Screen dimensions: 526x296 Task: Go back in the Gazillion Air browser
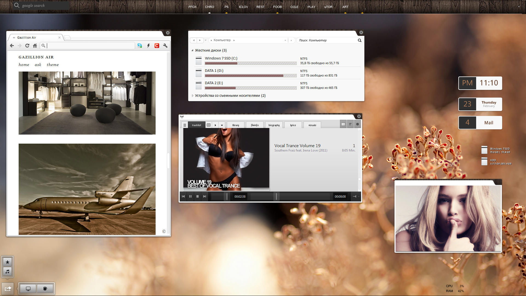tap(12, 46)
